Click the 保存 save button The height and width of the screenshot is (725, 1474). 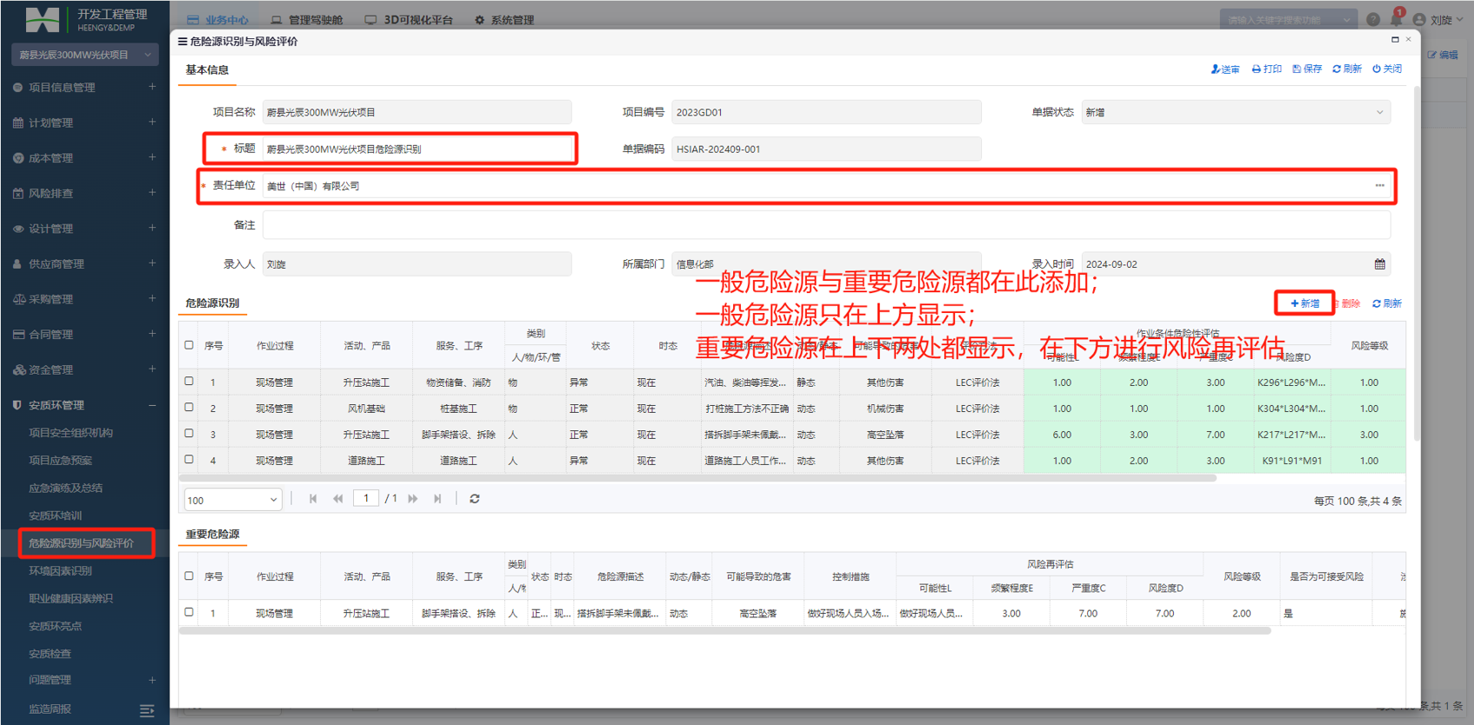pos(1307,70)
